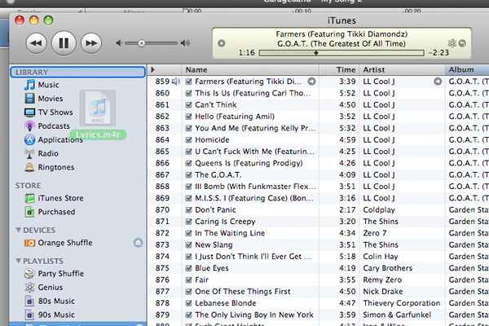The image size is (489, 326).
Task: Click artist Nick Drake
Action: 383,292
